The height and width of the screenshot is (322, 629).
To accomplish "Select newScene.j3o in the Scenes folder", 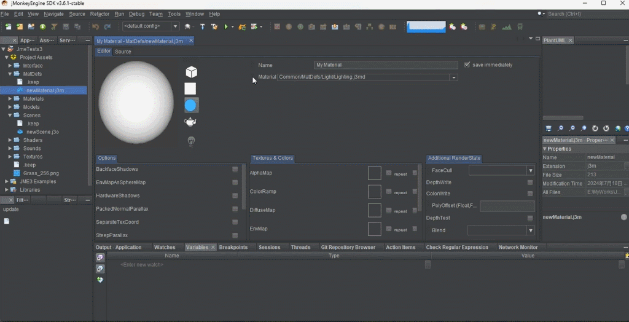I will click(42, 132).
